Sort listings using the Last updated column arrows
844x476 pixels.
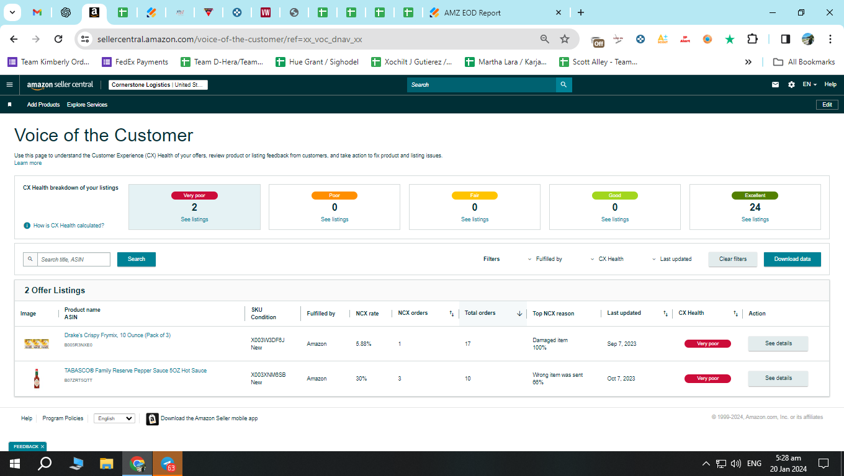[665, 314]
